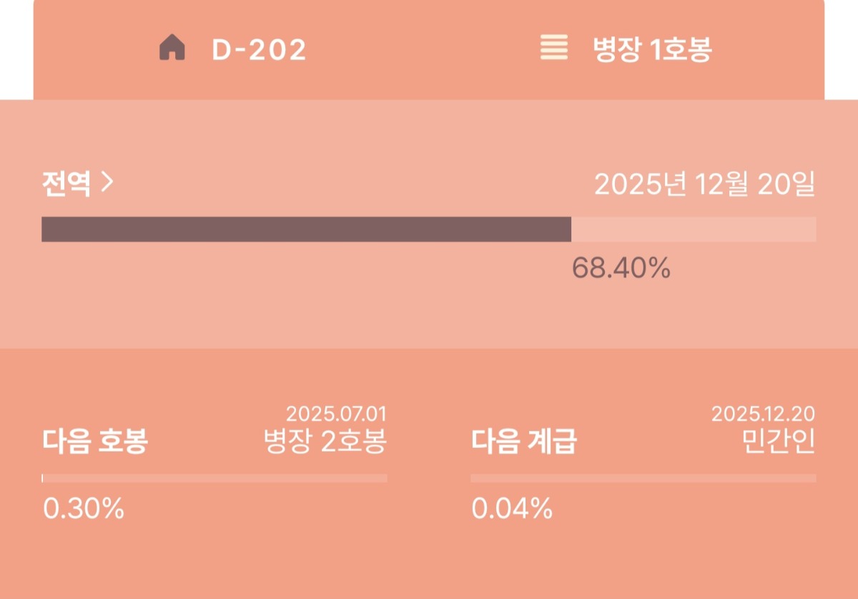Viewport: 858px width, 599px height.
Task: Click the dark filled discharge progress bar
Action: click(306, 229)
